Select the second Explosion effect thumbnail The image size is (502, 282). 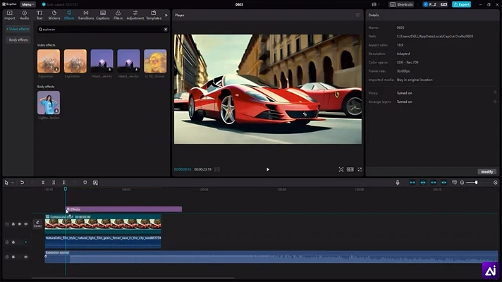[x=75, y=61]
